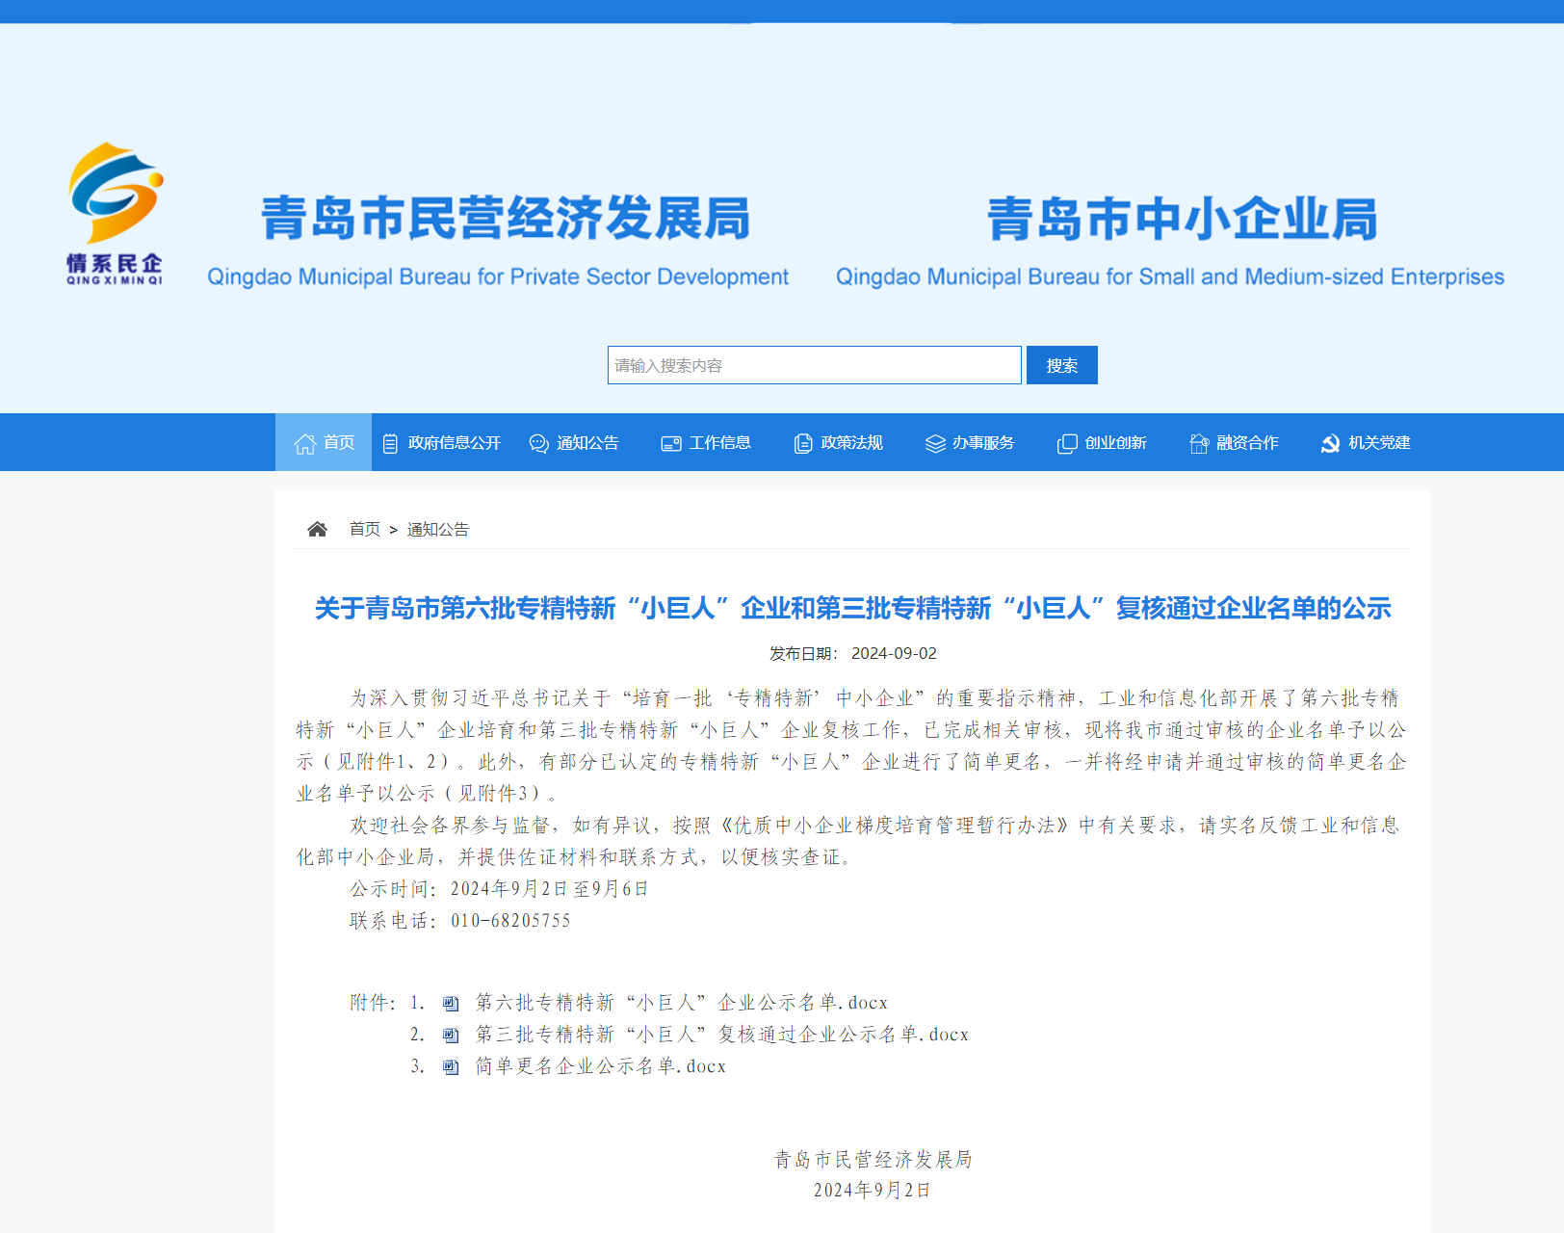1564x1233 pixels.
Task: Click the docx icon for attachment 1
Action: 451,1004
